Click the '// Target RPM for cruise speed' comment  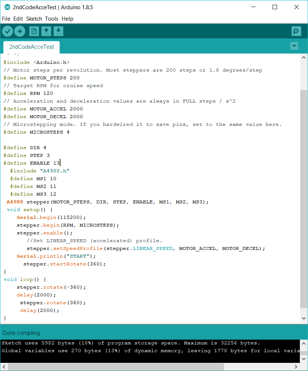(53, 86)
